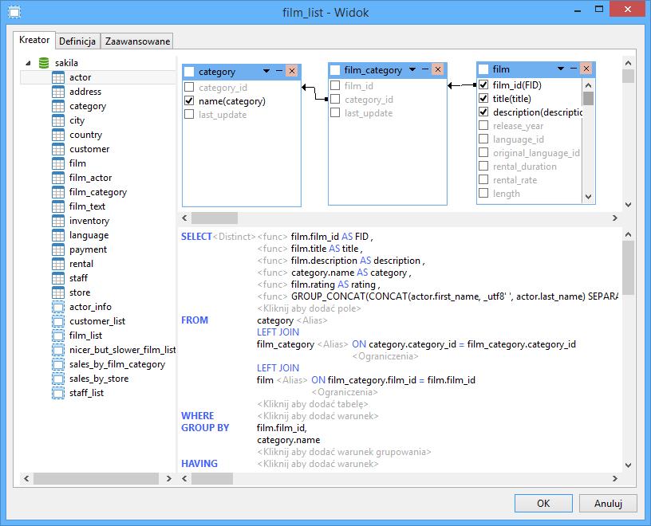
Task: Click func placeholder before film.title
Action: [x=272, y=249]
